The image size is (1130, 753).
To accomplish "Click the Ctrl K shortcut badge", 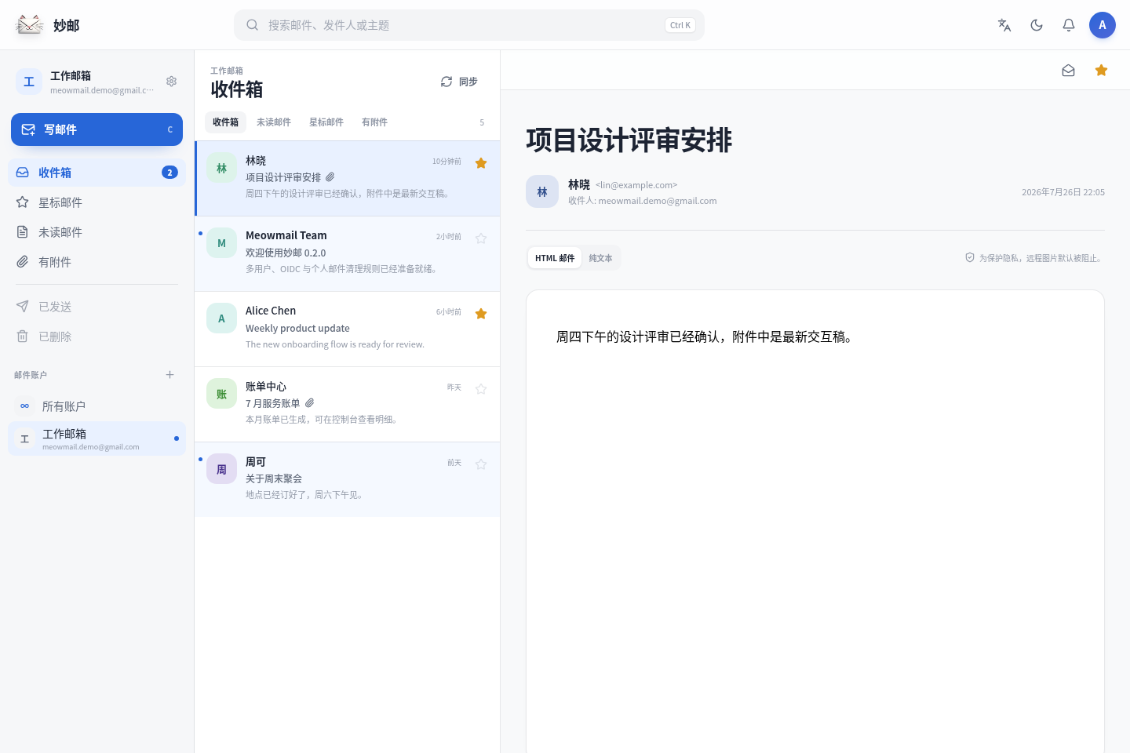I will coord(680,25).
